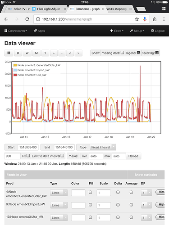Zoom out the graph with minus button
This screenshot has height=225, width=169.
[x=62, y=53]
